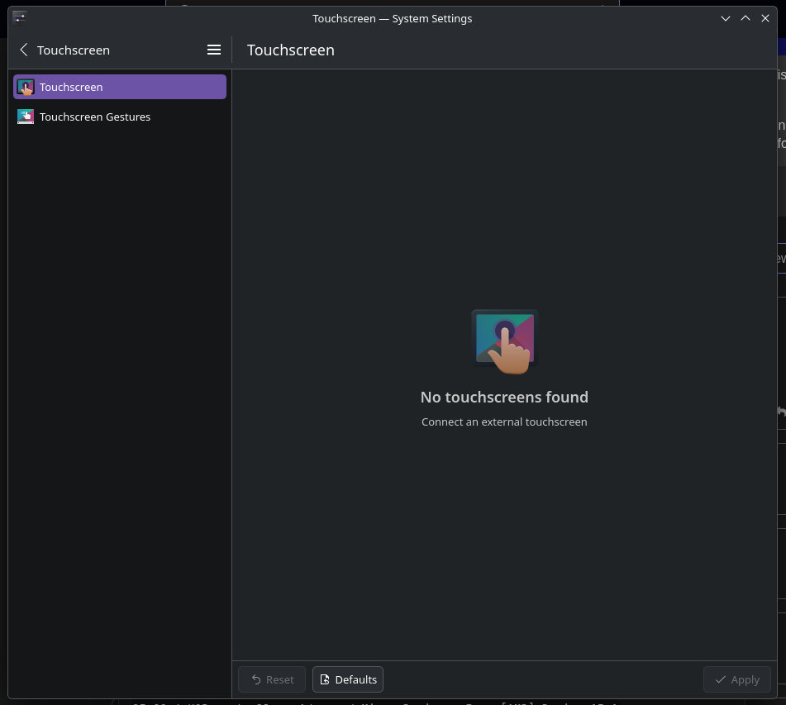Open the window menu icon in the title bar
The height and width of the screenshot is (705, 786).
point(20,18)
